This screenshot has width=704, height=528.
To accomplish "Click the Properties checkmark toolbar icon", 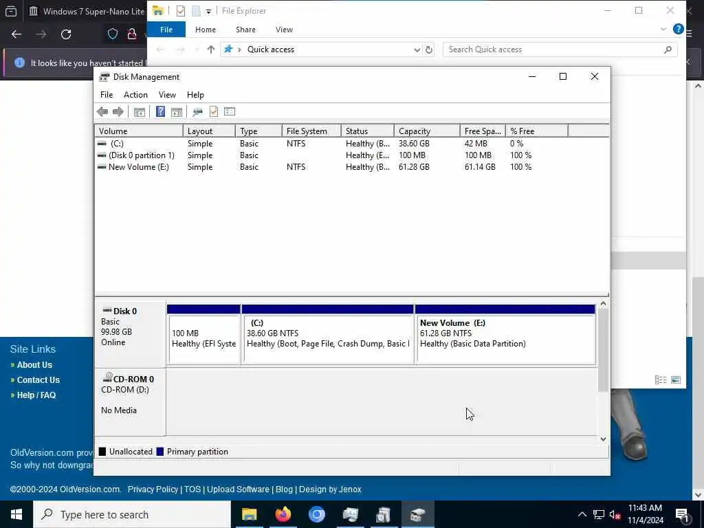I will pyautogui.click(x=214, y=111).
